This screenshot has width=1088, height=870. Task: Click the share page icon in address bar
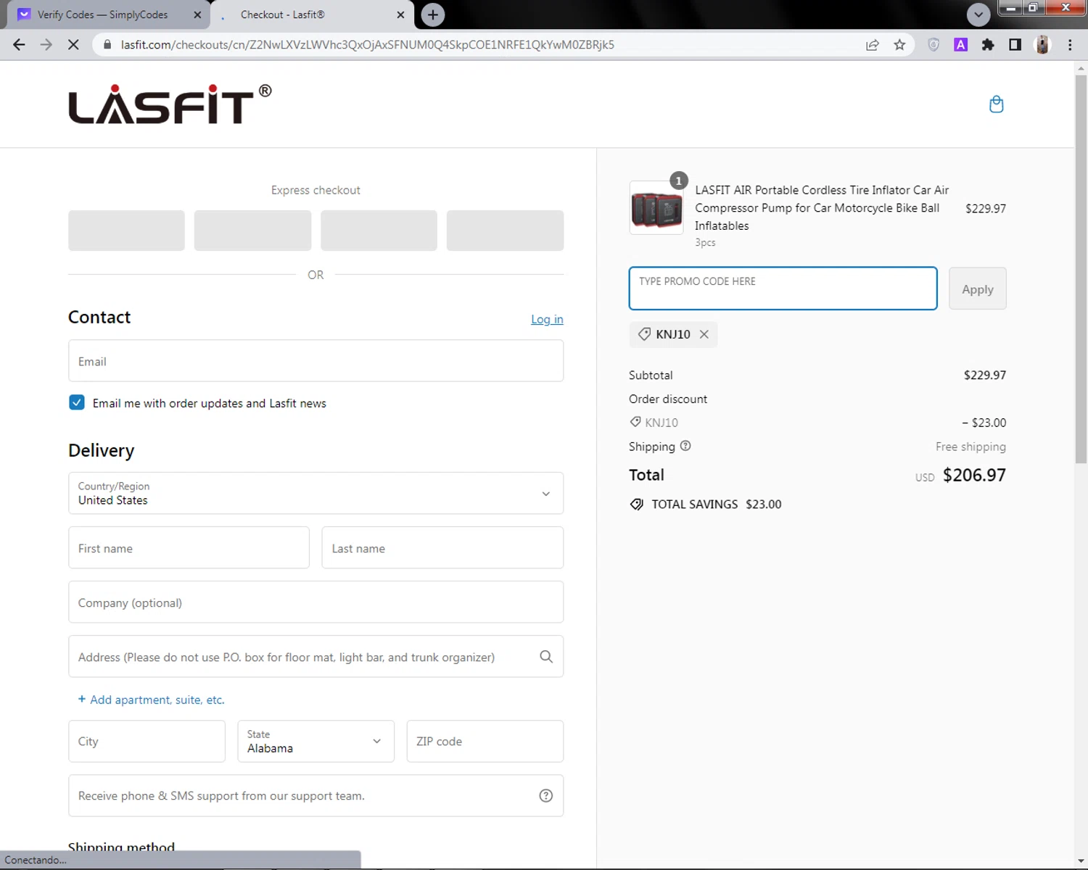[873, 45]
